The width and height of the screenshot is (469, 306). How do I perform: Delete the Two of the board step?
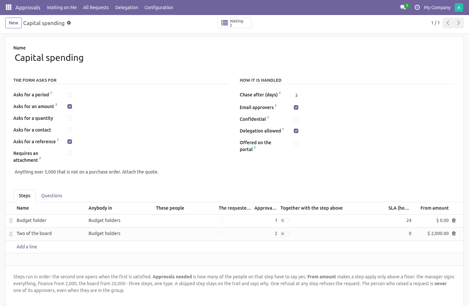click(454, 233)
